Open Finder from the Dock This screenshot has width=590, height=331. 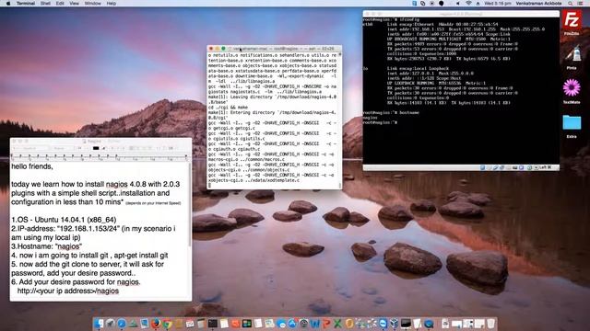click(x=99, y=324)
